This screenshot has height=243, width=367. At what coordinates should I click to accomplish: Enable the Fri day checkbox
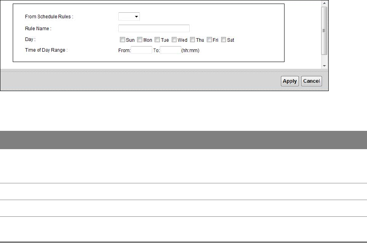coord(209,40)
